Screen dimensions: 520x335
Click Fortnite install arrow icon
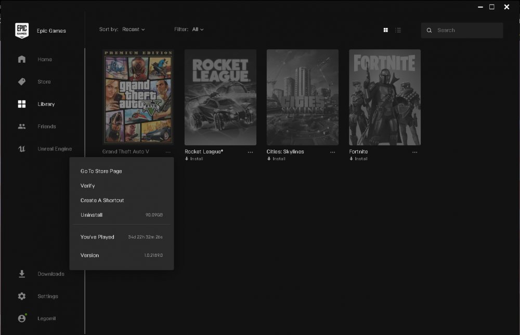tap(351, 159)
